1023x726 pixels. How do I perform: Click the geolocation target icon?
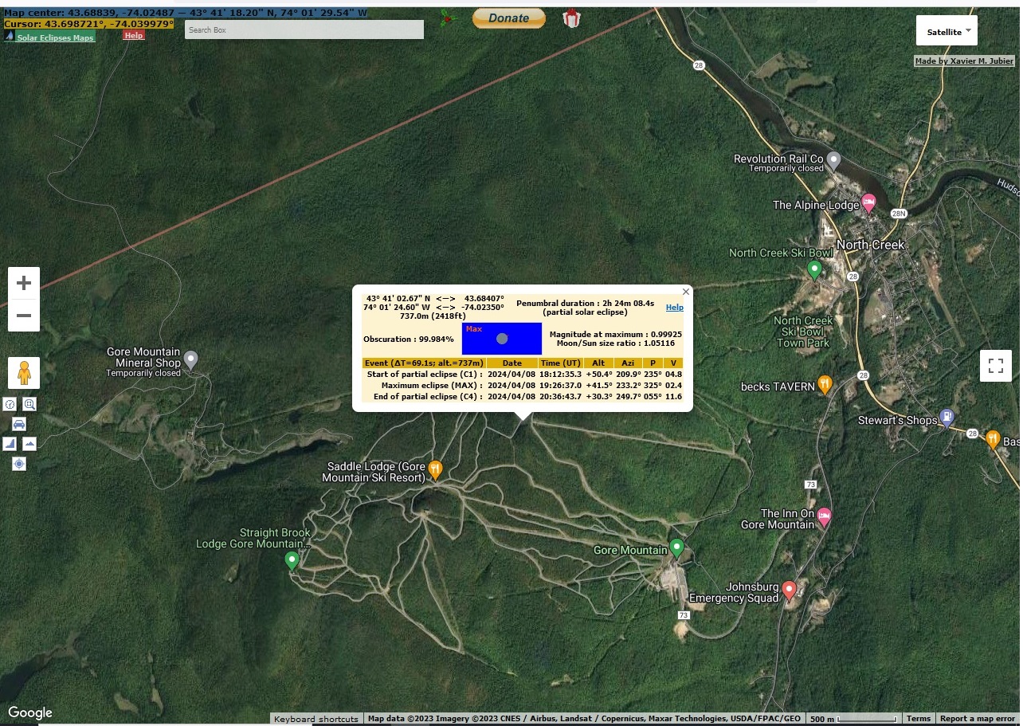(x=19, y=464)
